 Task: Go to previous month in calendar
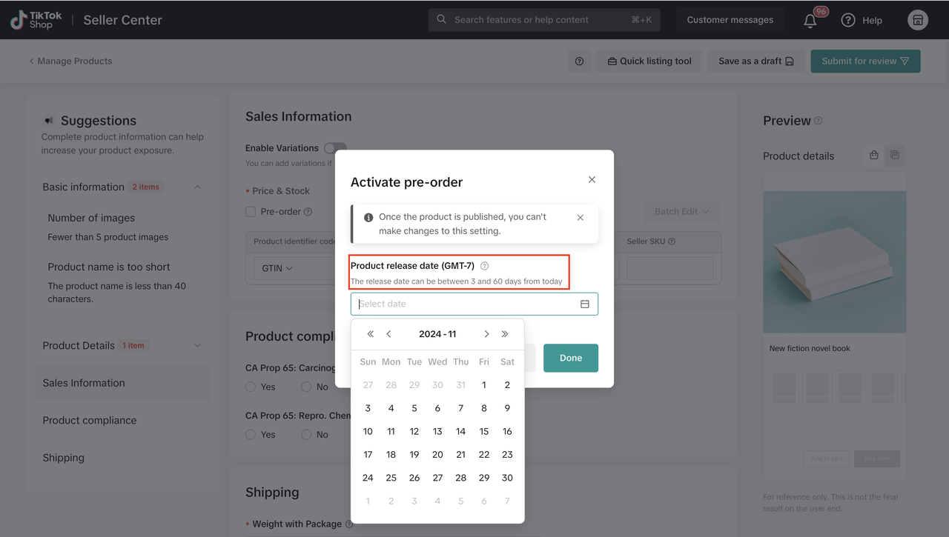388,334
